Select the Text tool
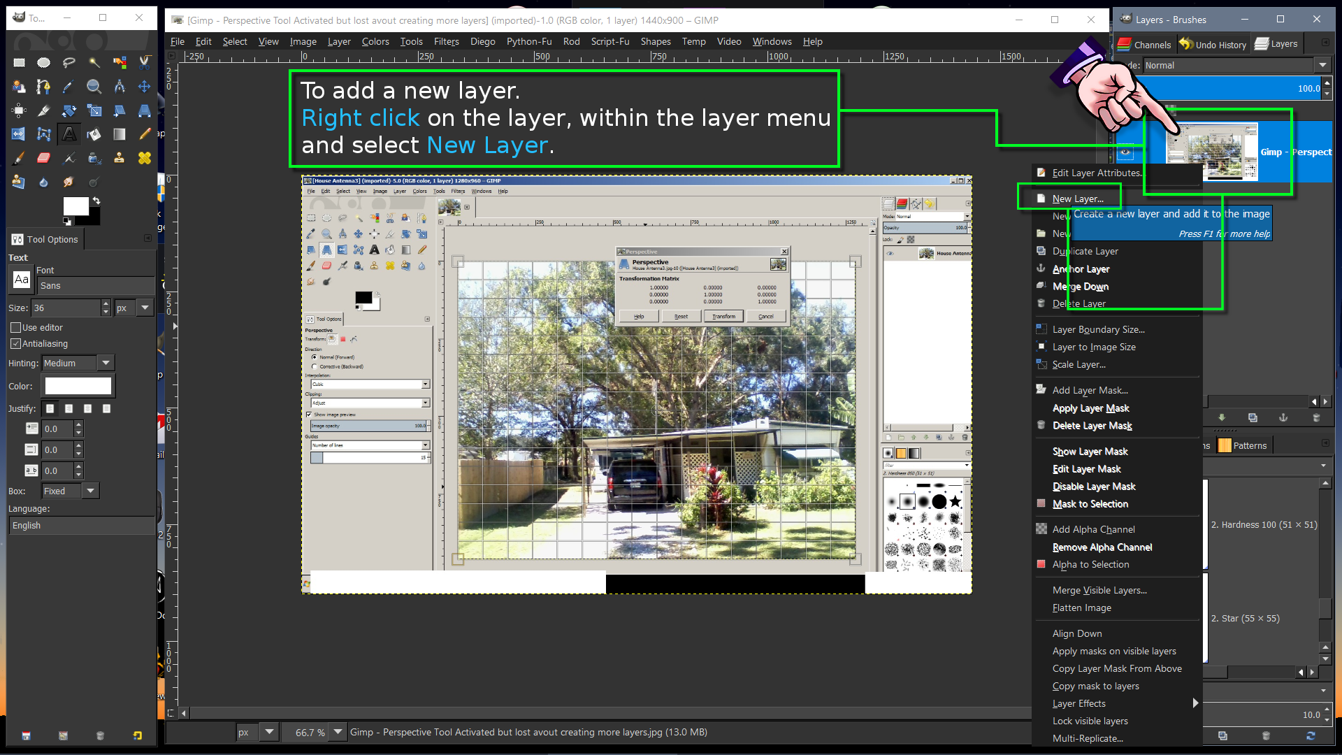 point(68,134)
